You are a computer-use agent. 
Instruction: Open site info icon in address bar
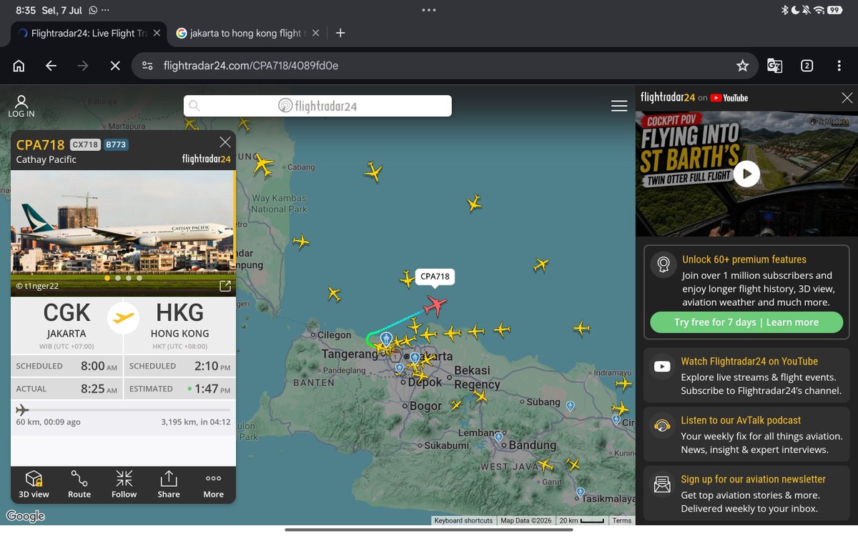pos(147,66)
